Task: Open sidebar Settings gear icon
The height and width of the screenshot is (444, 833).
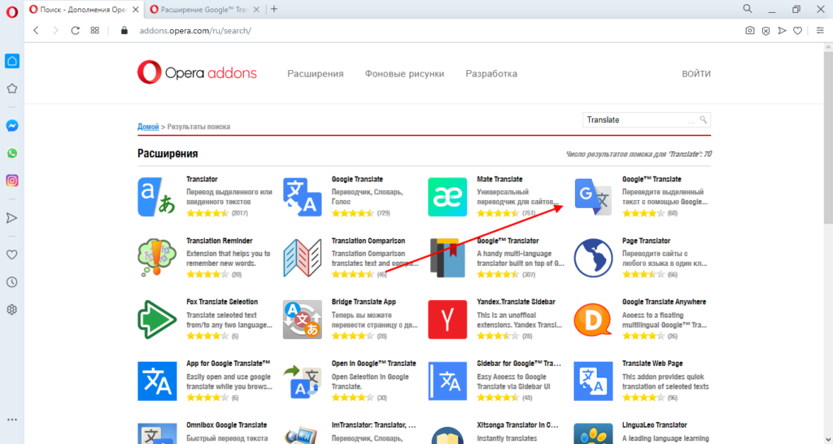Action: point(12,309)
